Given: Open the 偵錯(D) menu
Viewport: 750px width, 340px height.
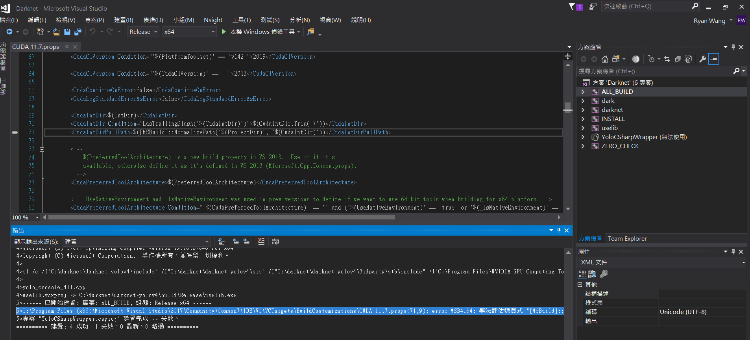Looking at the screenshot, I should [153, 20].
